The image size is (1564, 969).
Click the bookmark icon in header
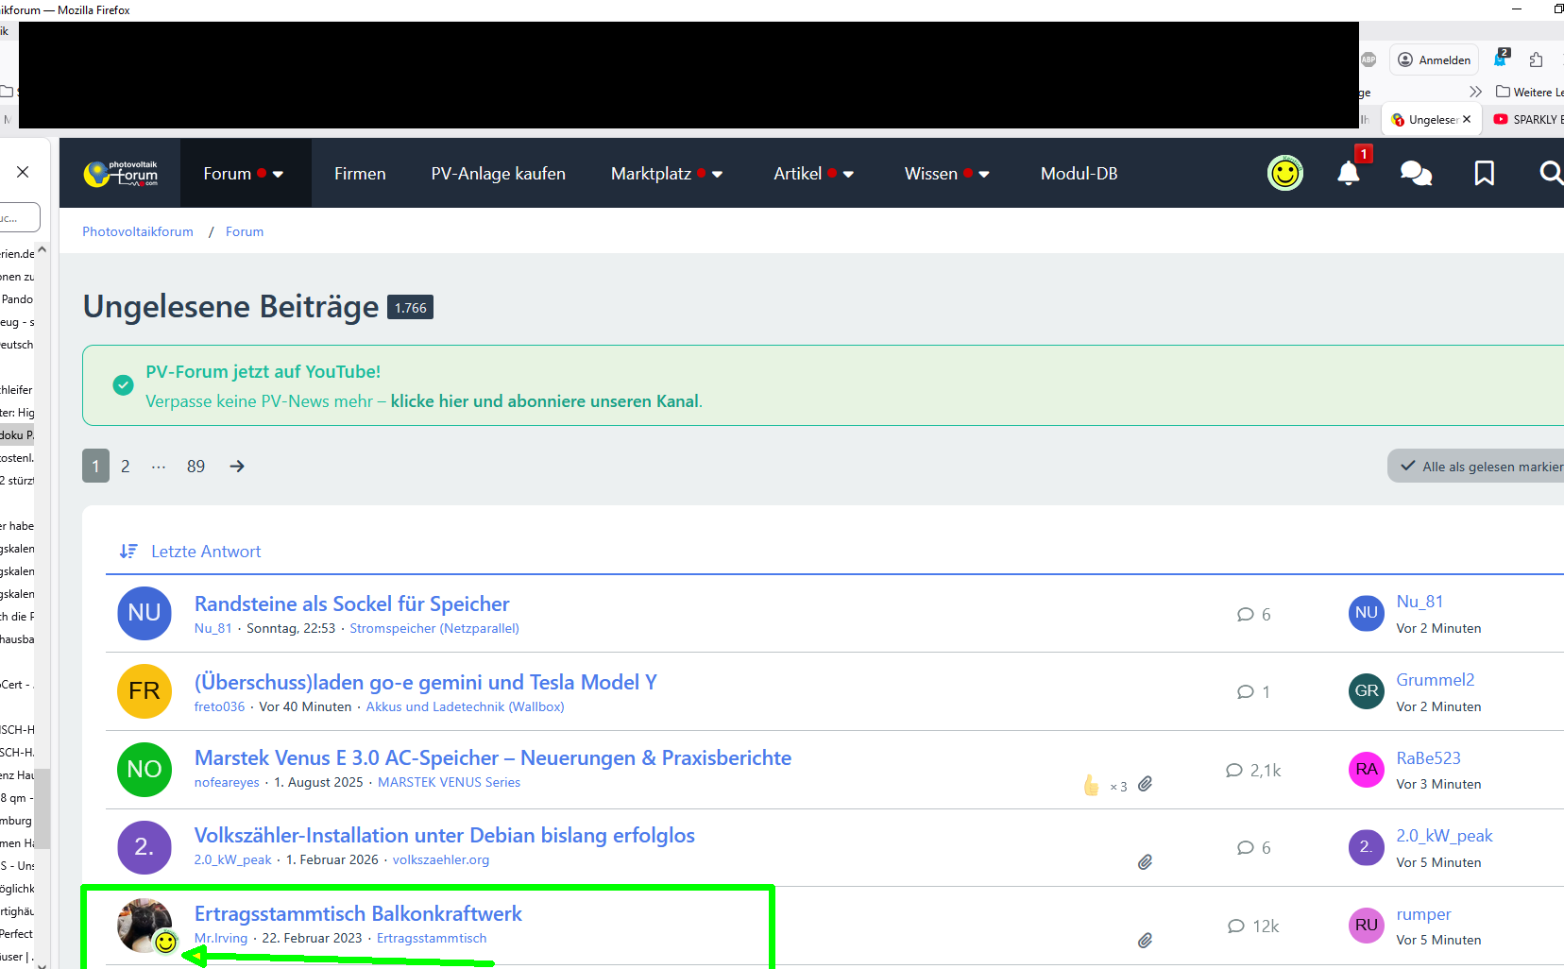coord(1484,174)
